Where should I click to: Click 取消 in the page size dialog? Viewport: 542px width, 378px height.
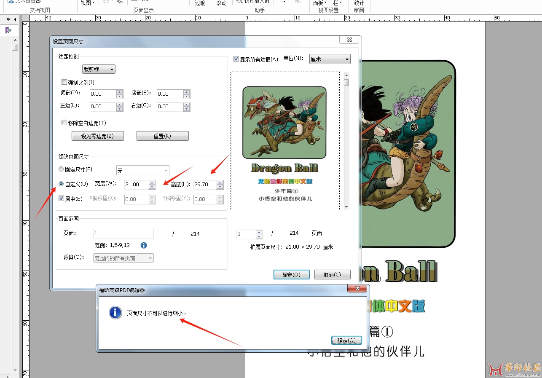pyautogui.click(x=332, y=274)
